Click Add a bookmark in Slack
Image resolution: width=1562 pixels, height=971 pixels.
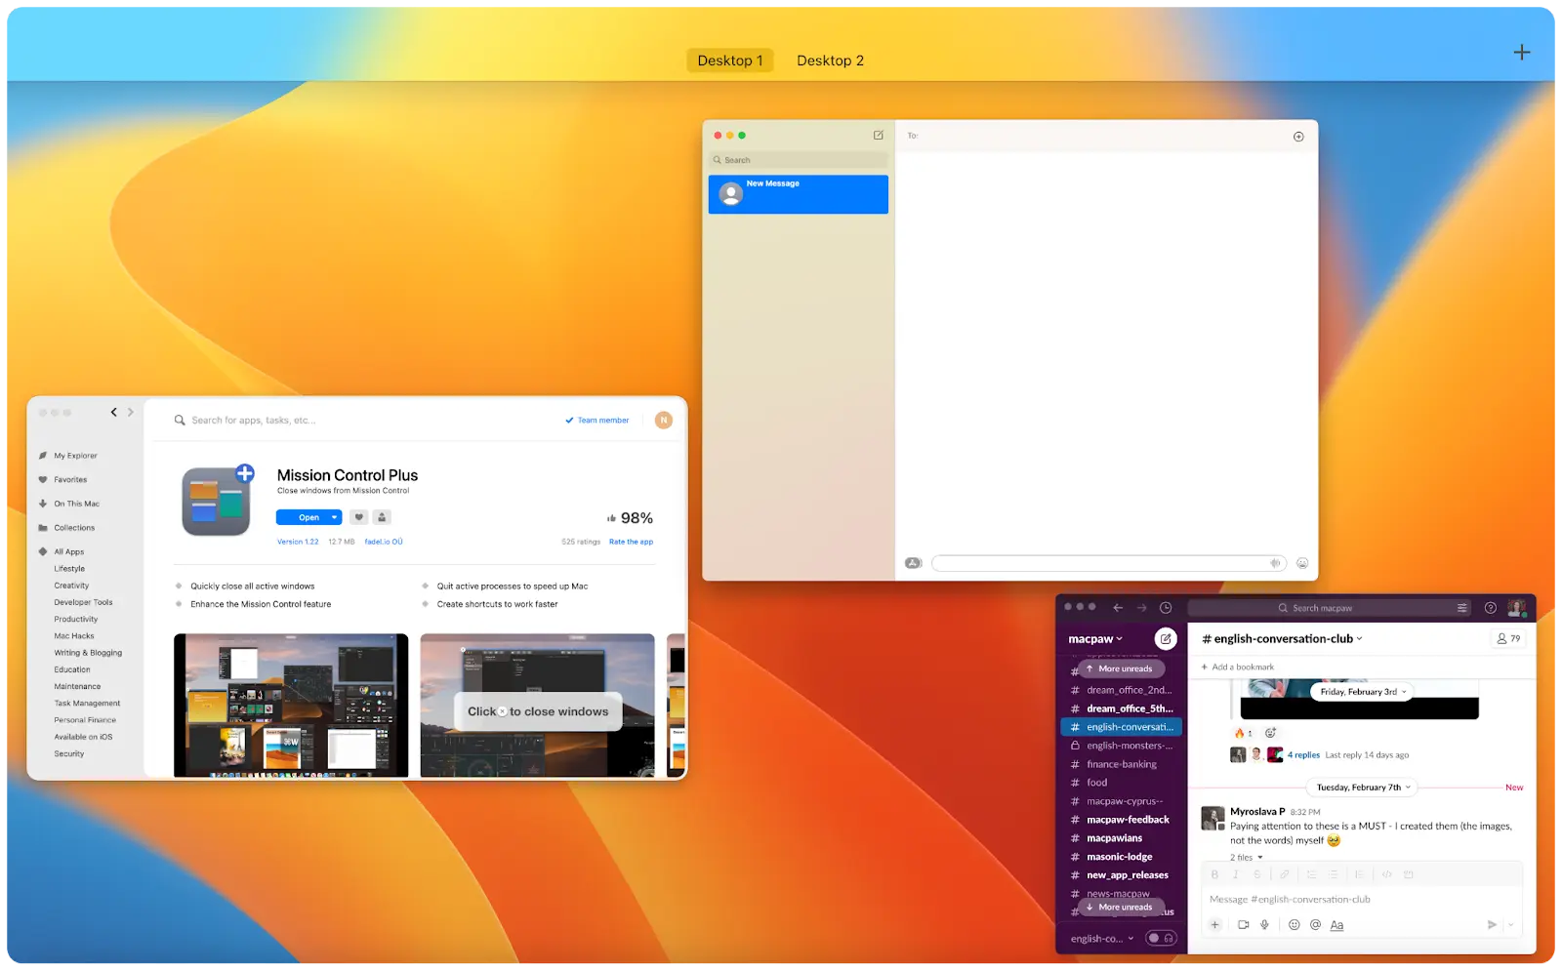[1237, 668]
